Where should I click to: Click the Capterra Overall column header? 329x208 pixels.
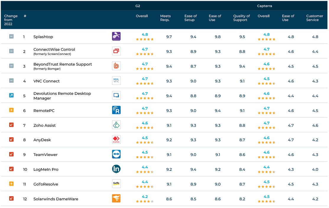point(264,16)
